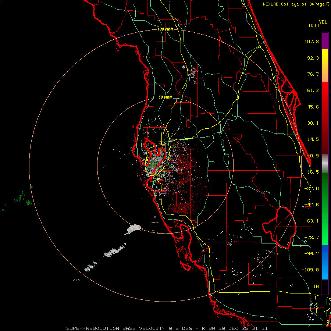Pick the purple segment of the velocity color bar
The image size is (331, 331).
click(x=325, y=41)
